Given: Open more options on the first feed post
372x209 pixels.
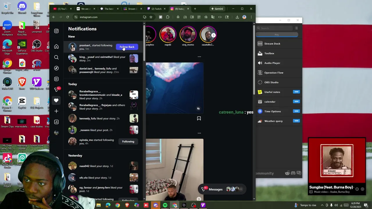Looking at the screenshot, I should point(199,57).
